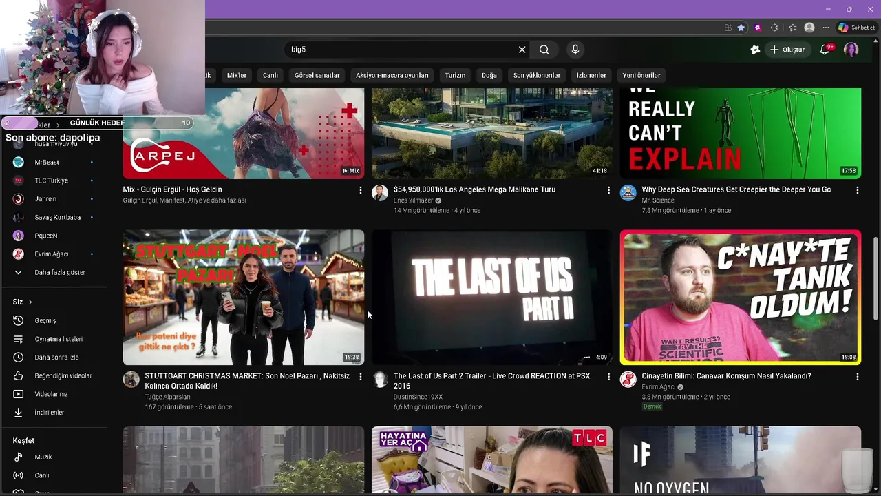
Task: Open Copilot via Sohbet et button
Action: [856, 28]
